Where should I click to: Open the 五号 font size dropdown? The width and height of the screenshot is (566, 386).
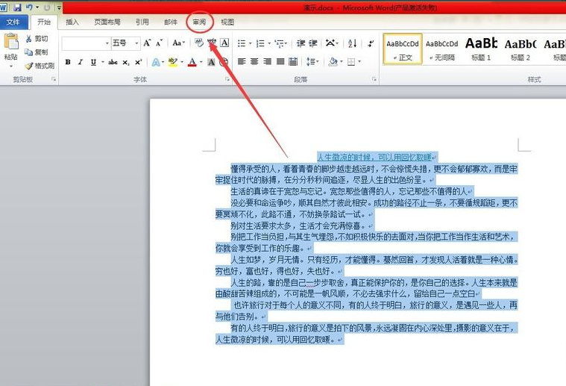136,43
